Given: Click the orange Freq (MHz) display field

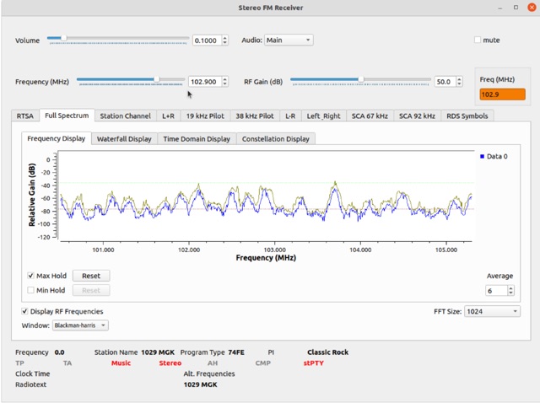Looking at the screenshot, I should (502, 94).
